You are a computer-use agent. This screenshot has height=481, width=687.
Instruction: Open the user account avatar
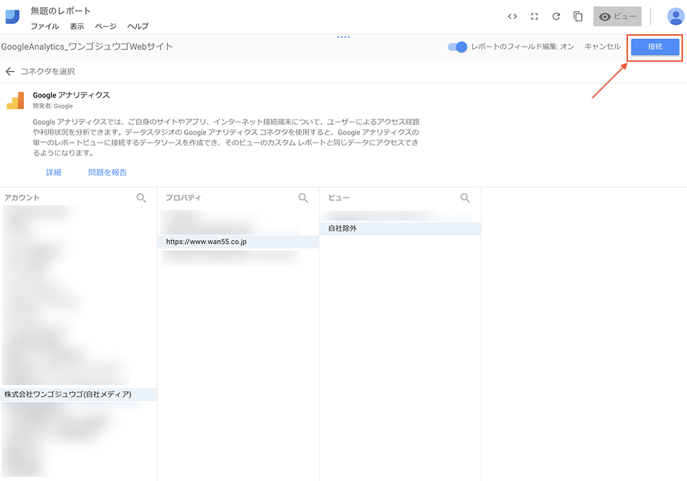point(675,16)
